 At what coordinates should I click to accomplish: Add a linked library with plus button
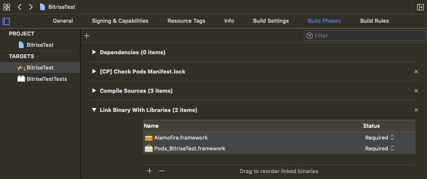[x=150, y=171]
